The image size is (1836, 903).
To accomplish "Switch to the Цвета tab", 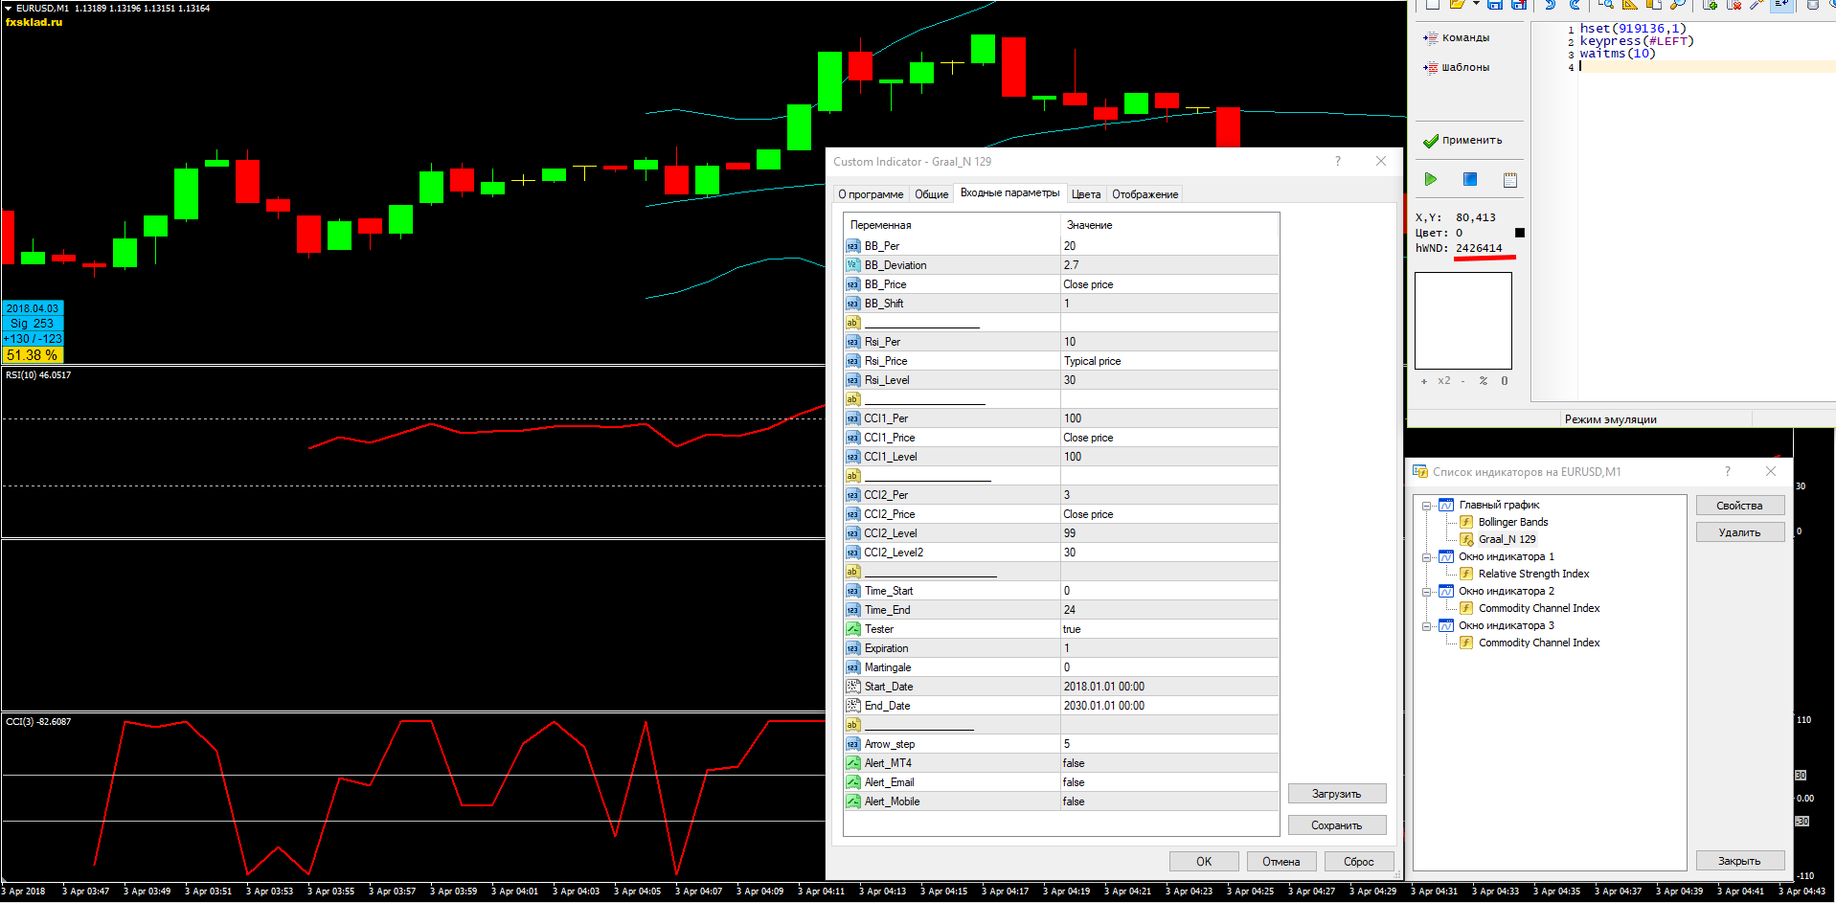I will tap(1086, 194).
